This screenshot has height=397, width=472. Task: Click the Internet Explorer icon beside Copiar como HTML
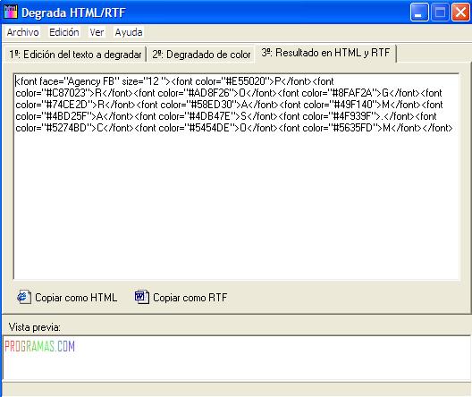24,297
